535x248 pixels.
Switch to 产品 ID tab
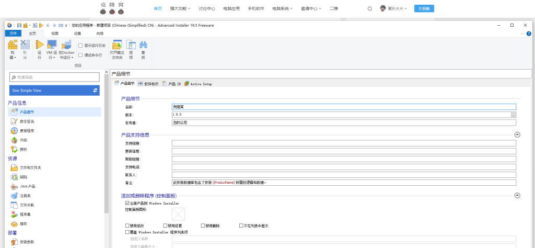(x=171, y=84)
